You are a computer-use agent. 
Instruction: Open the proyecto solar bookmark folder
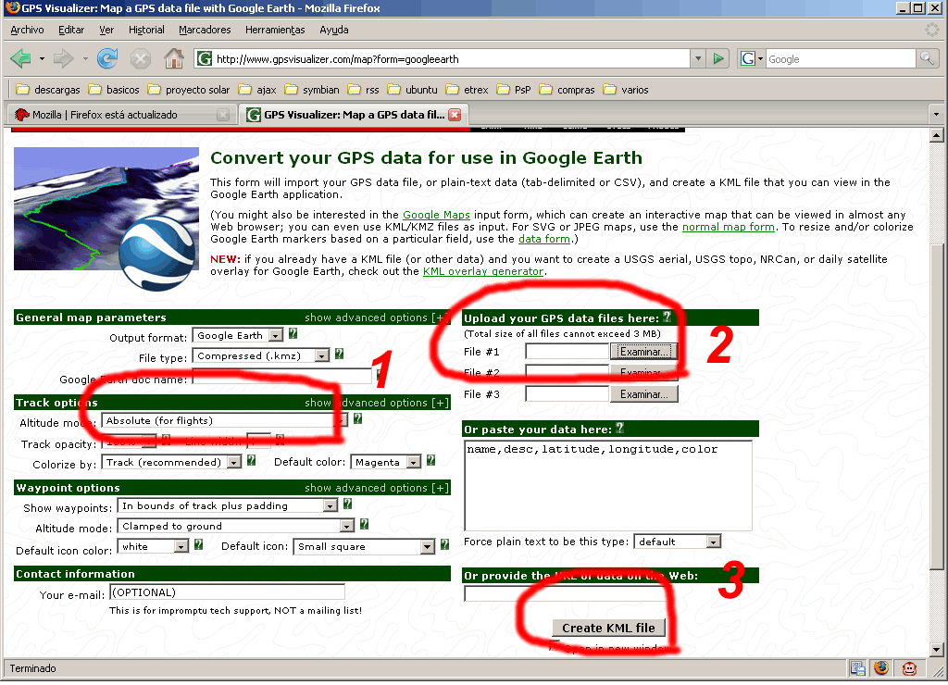tap(189, 90)
